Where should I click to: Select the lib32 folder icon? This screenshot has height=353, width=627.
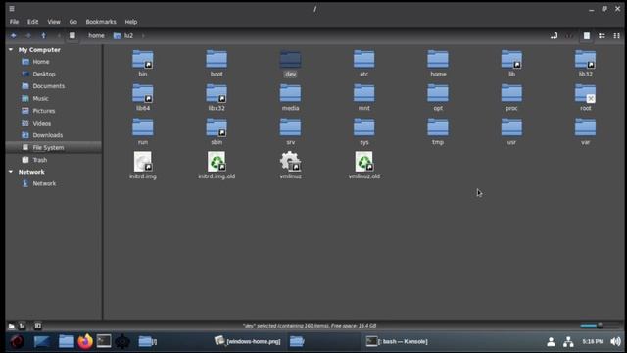pos(586,59)
